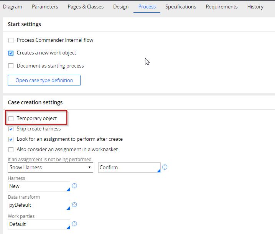The width and height of the screenshot is (275, 234).
Task: Open the Requirements tab
Action: point(222,7)
